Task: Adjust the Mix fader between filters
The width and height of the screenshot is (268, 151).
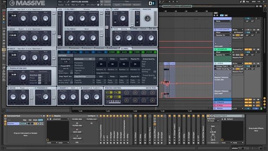Action: [x=107, y=27]
